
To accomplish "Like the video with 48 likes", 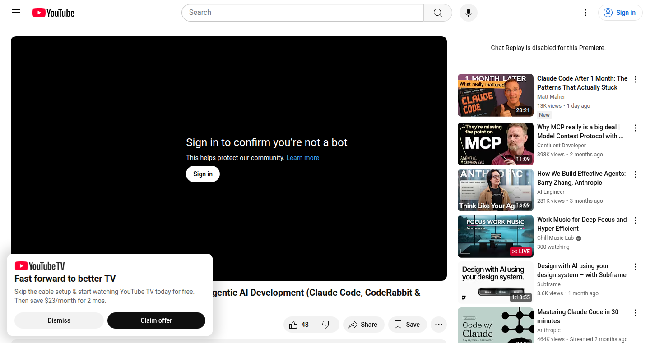I will pos(299,325).
